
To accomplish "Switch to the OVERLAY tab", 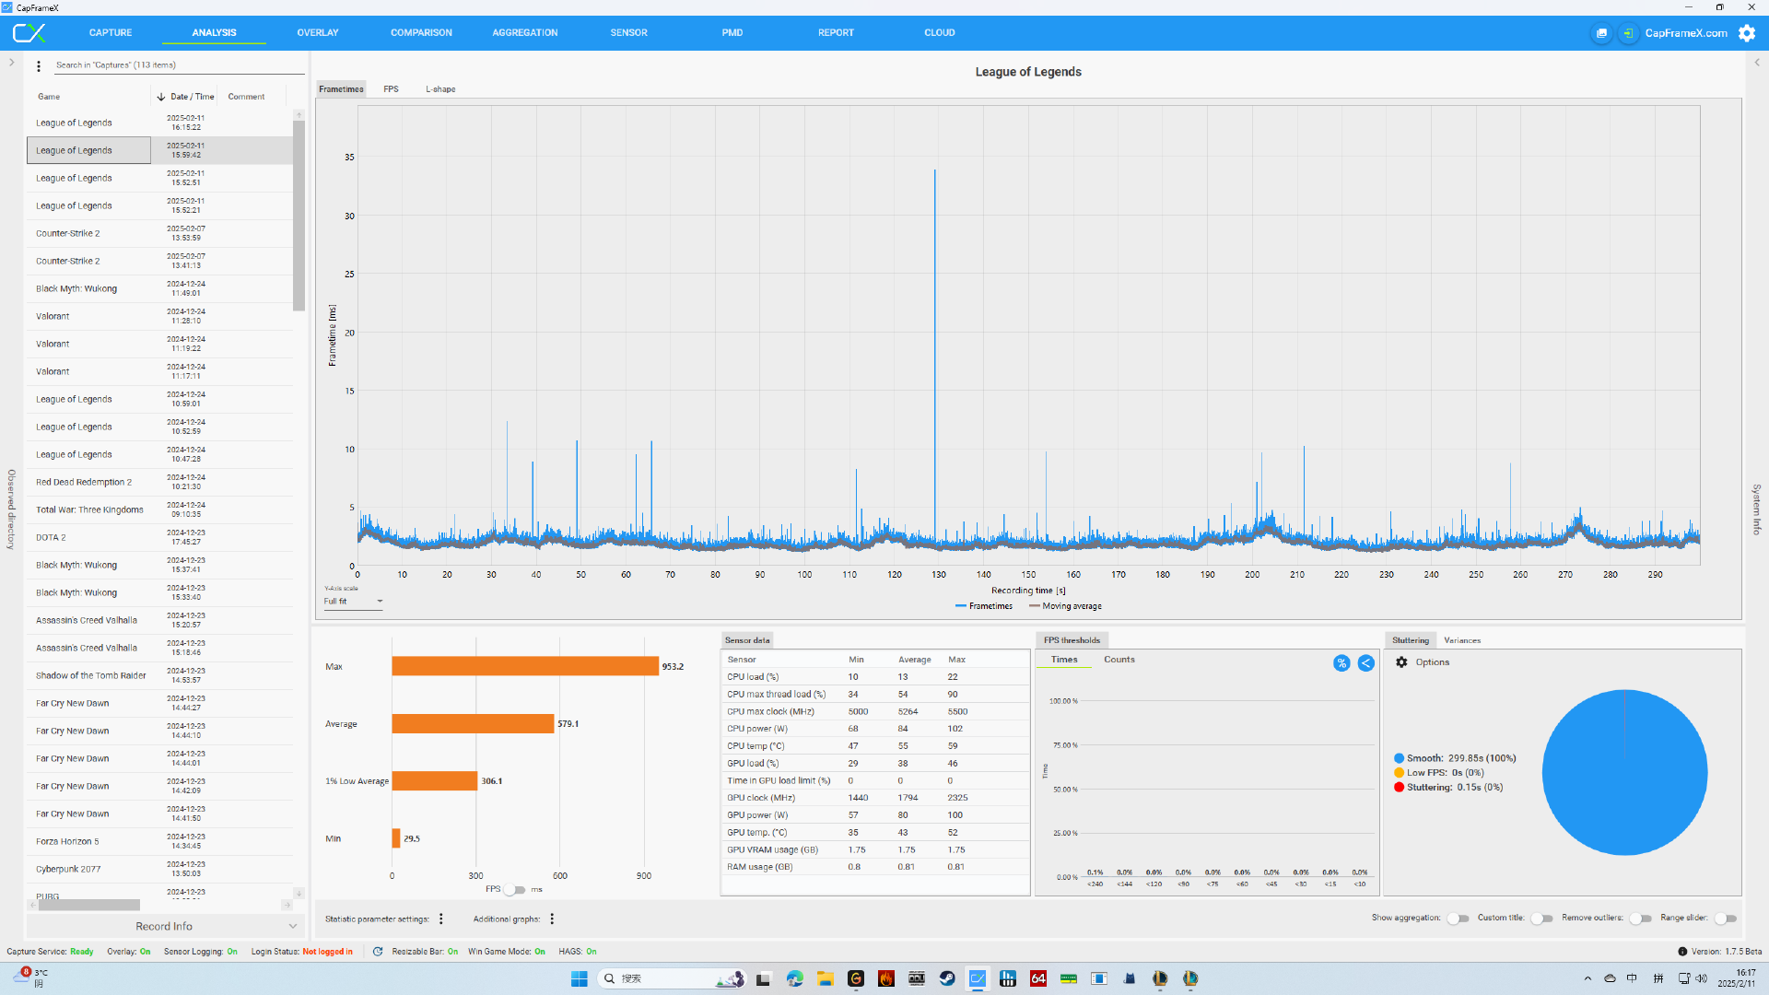I will click(318, 33).
